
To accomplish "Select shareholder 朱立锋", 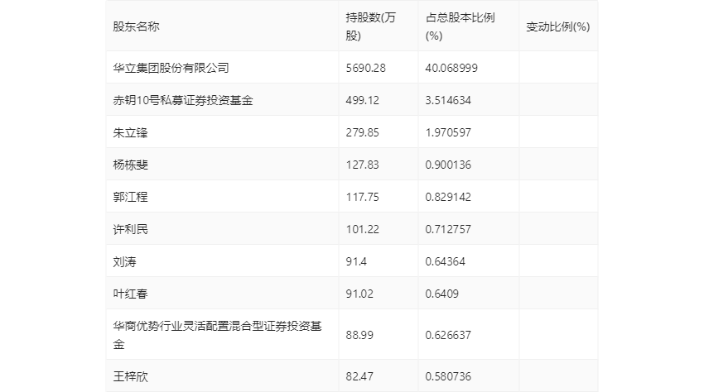I will pos(130,132).
